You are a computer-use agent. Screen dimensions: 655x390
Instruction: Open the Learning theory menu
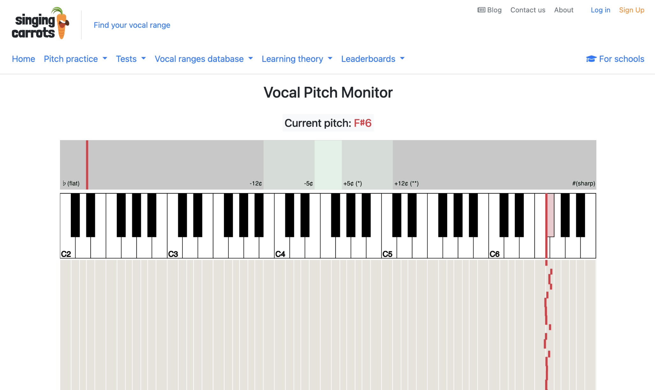tap(297, 59)
